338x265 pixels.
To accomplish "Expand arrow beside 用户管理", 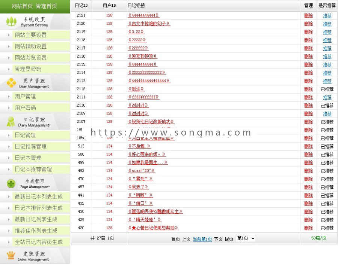I will point(9,97).
